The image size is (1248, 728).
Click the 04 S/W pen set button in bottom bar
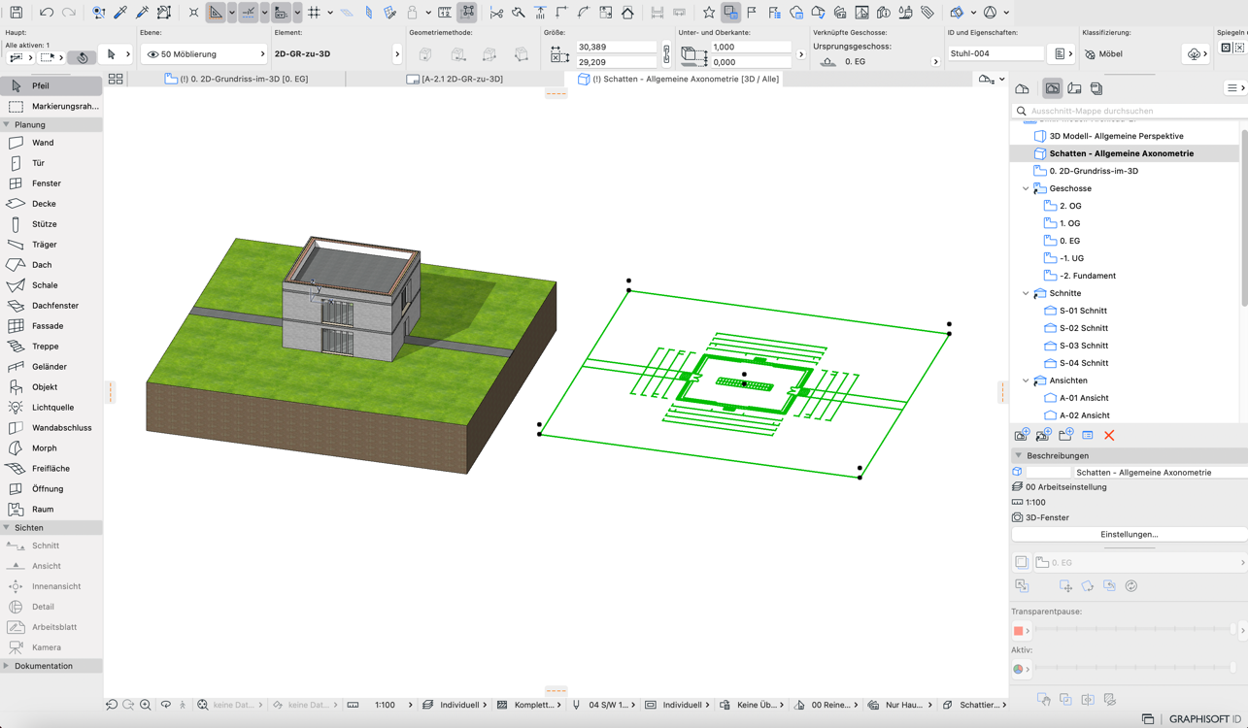[x=602, y=705]
